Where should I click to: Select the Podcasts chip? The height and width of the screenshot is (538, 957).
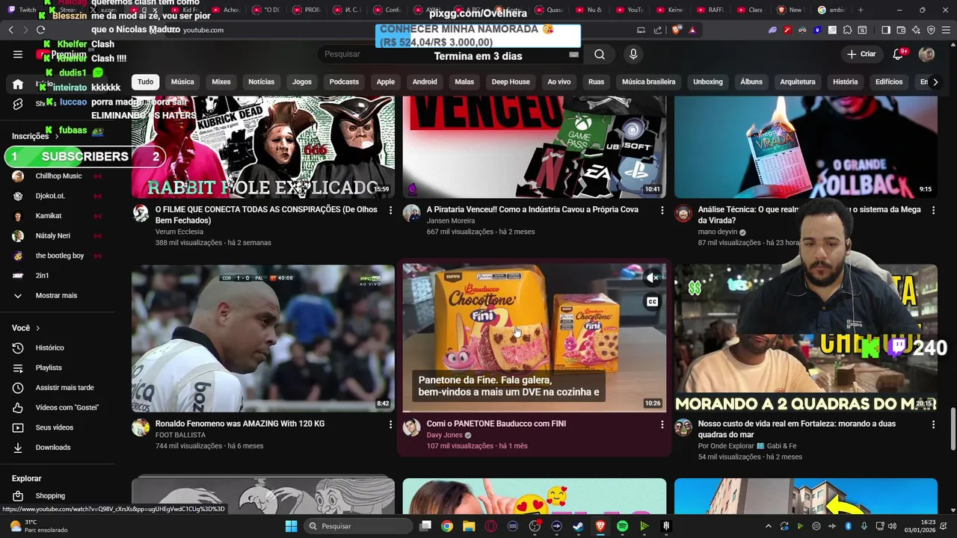click(344, 82)
